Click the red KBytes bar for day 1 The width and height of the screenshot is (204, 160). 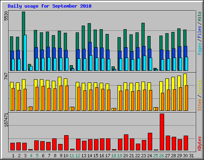(12, 146)
